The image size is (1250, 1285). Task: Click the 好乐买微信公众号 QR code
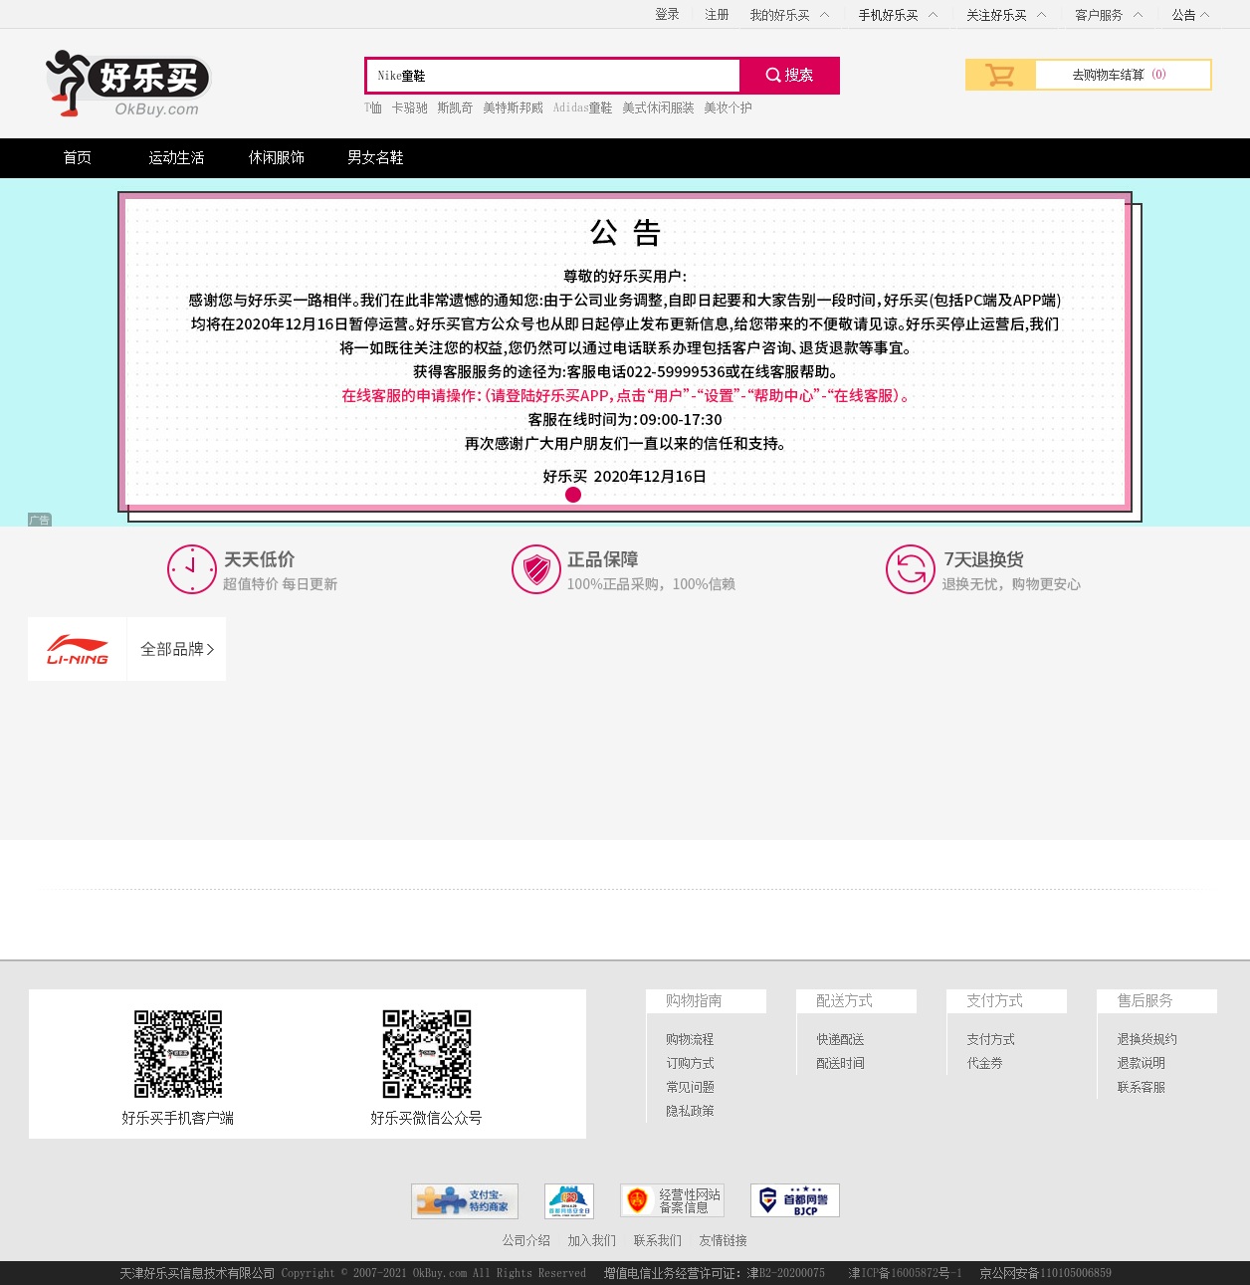click(x=427, y=1054)
